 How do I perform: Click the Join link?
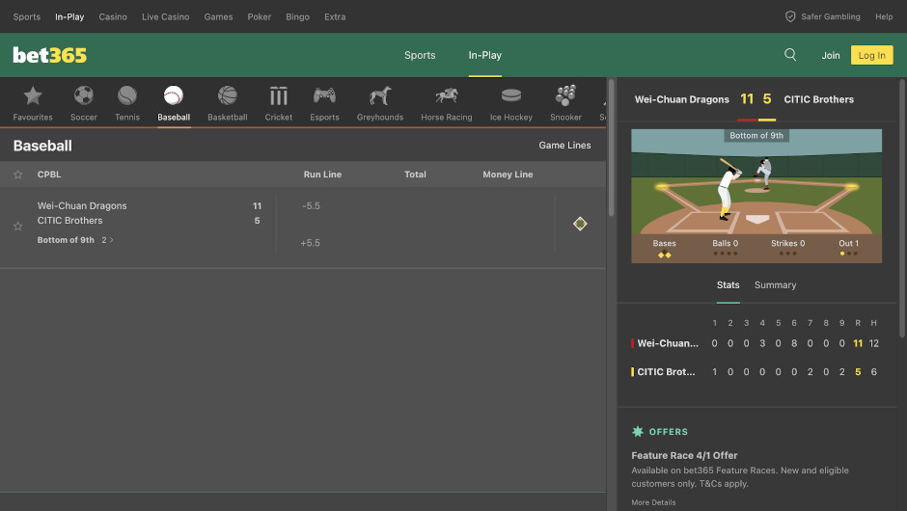[831, 55]
